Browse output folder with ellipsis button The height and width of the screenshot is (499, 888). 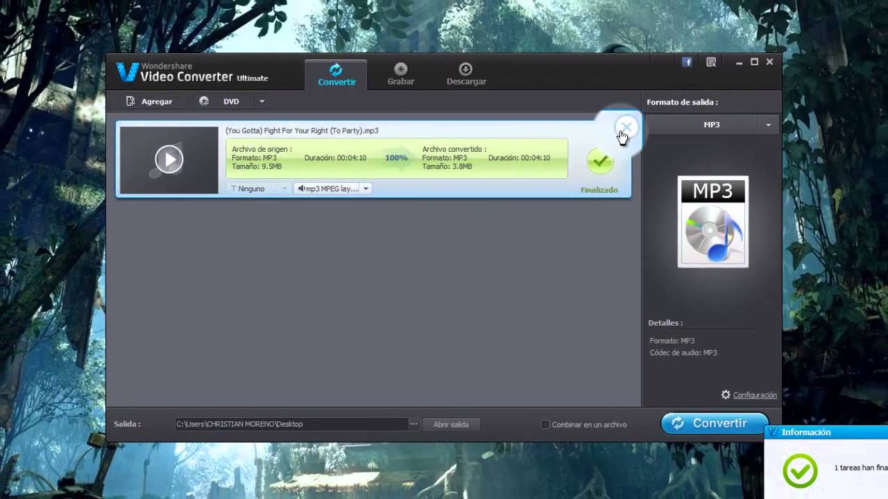click(x=413, y=424)
